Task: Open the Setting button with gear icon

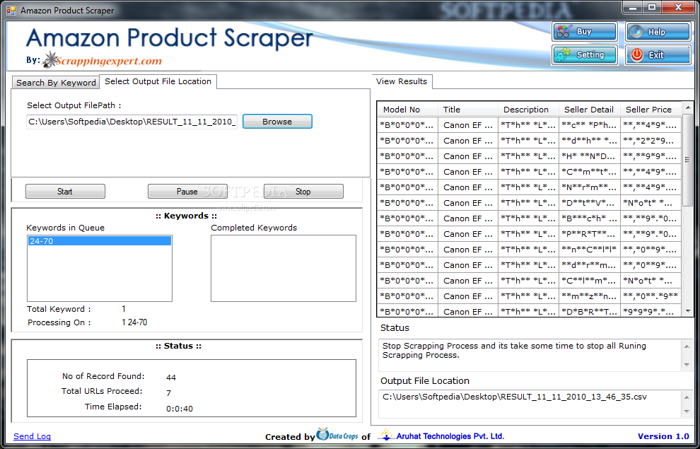Action: pos(585,55)
